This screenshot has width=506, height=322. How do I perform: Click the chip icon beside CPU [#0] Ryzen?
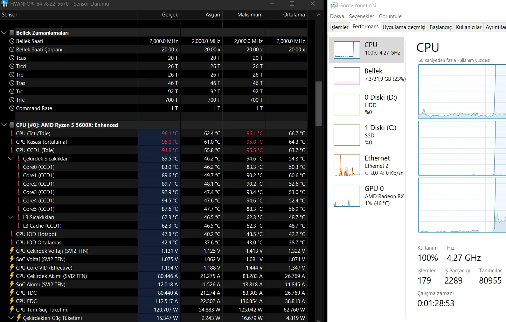click(x=12, y=125)
